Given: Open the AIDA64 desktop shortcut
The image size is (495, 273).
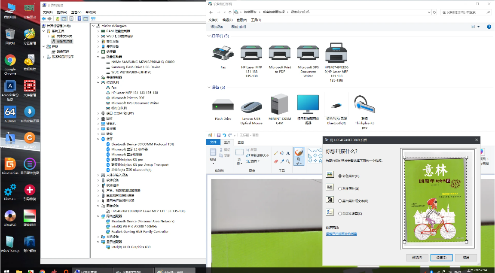Looking at the screenshot, I should tap(10, 114).
